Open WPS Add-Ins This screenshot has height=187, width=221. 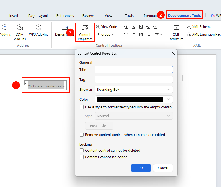pyautogui.click(x=38, y=30)
